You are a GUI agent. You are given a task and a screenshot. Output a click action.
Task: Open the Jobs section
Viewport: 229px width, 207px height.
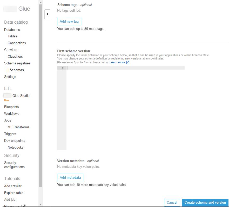(8, 121)
